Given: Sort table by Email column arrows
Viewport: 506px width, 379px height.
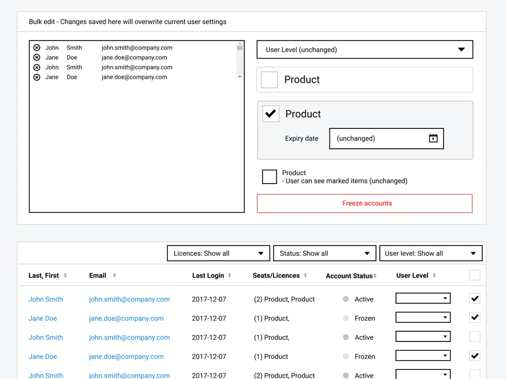Looking at the screenshot, I should coord(114,275).
